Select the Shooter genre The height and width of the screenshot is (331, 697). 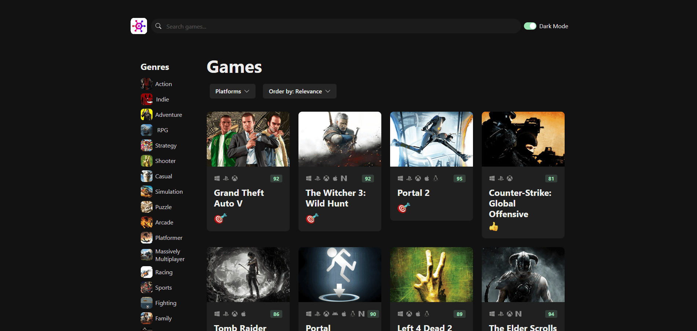165,161
